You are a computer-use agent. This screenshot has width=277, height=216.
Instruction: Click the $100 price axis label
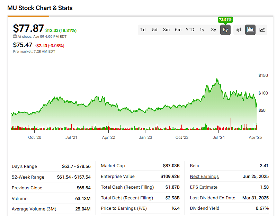tap(263, 93)
